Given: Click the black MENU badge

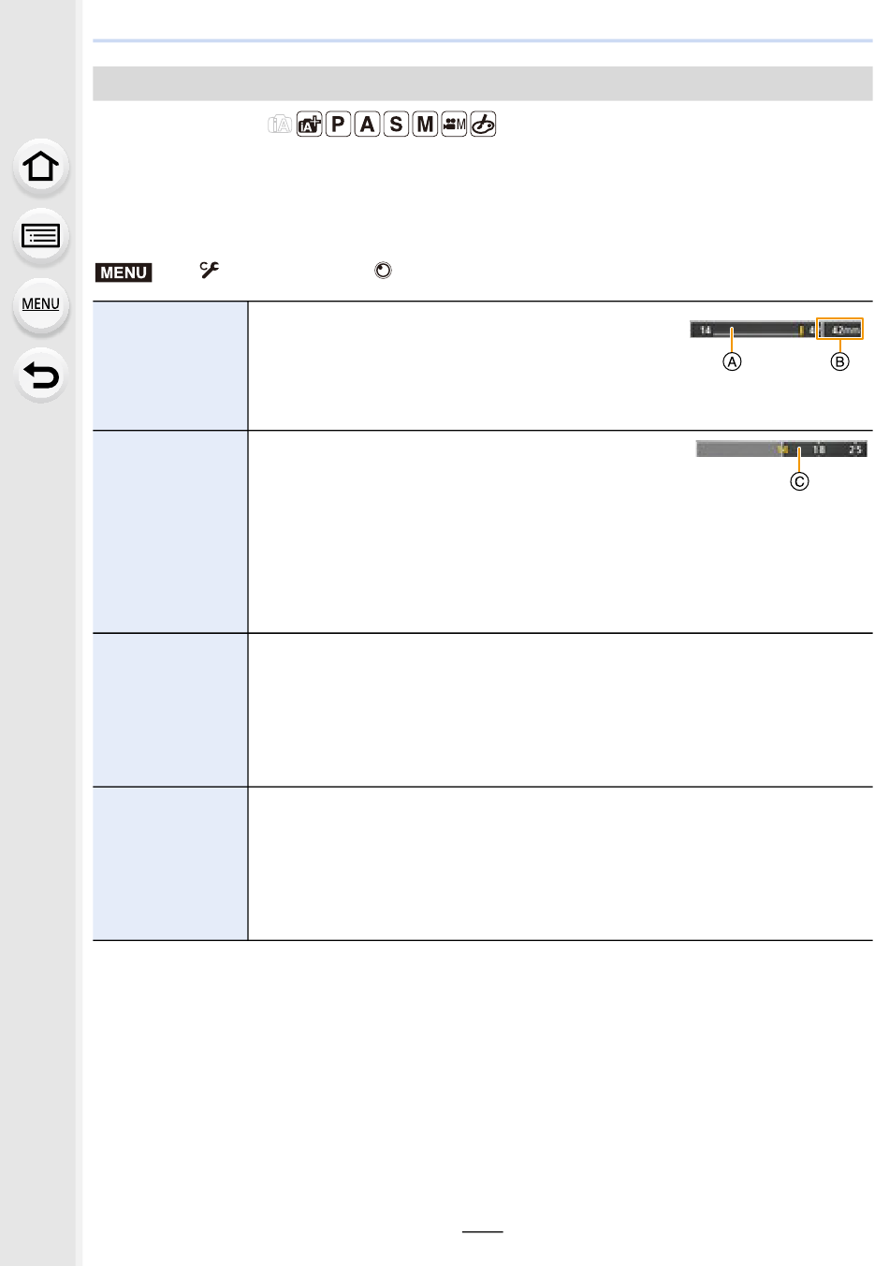Looking at the screenshot, I should 124,272.
